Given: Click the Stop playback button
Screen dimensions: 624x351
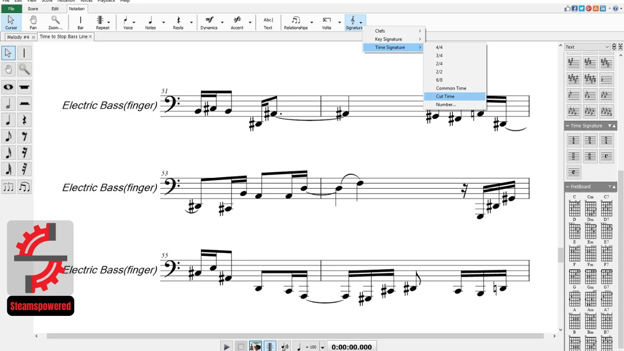Looking at the screenshot, I should [x=241, y=347].
